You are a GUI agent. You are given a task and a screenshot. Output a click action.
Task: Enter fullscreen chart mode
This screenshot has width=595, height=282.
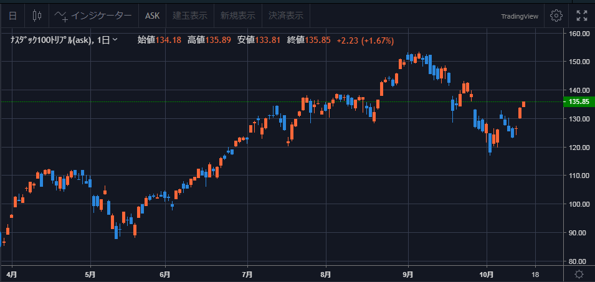(582, 16)
